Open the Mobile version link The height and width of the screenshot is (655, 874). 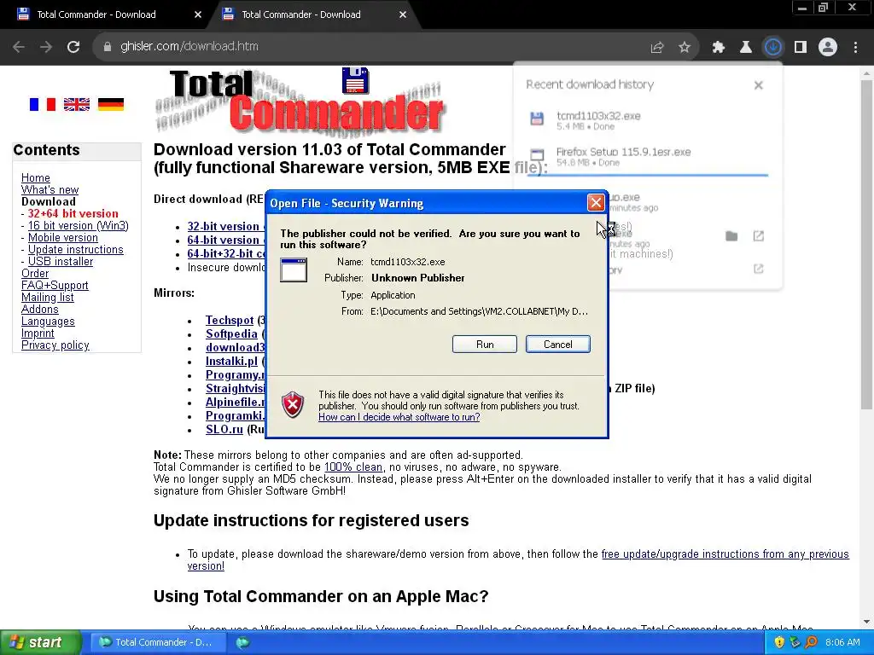pyautogui.click(x=63, y=238)
